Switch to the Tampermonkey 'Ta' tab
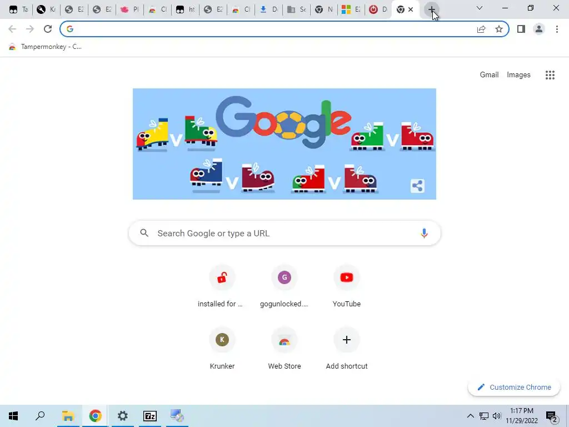The image size is (569, 427). 18,9
